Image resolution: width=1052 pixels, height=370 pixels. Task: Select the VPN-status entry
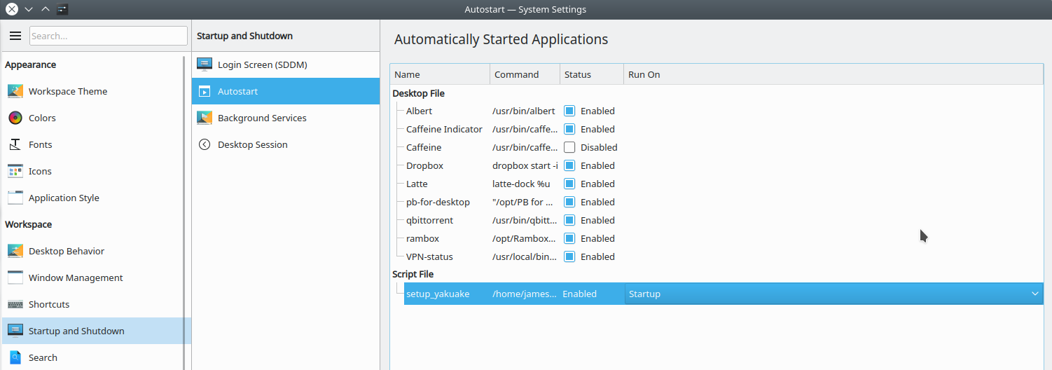pos(429,256)
